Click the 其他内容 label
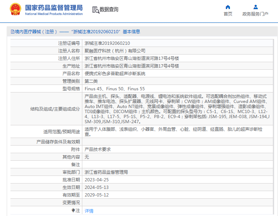Screen dimensions: 278x216 pos(71,157)
